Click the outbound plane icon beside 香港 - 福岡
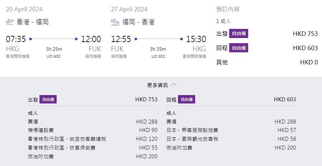 pos(10,22)
